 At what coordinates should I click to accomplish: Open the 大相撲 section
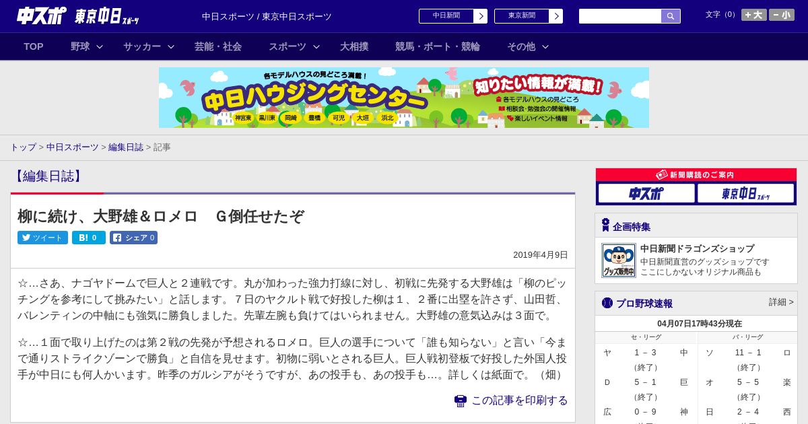pos(354,46)
